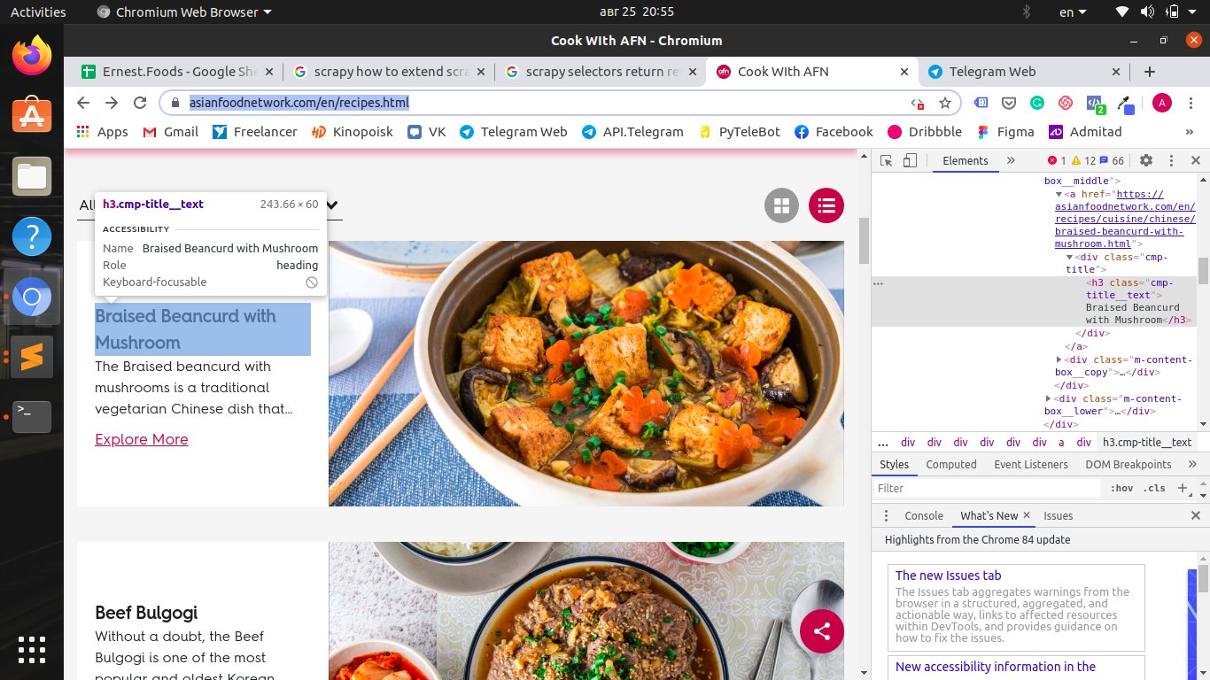
Task: Open the Kinopoisk bookmark
Action: (353, 132)
